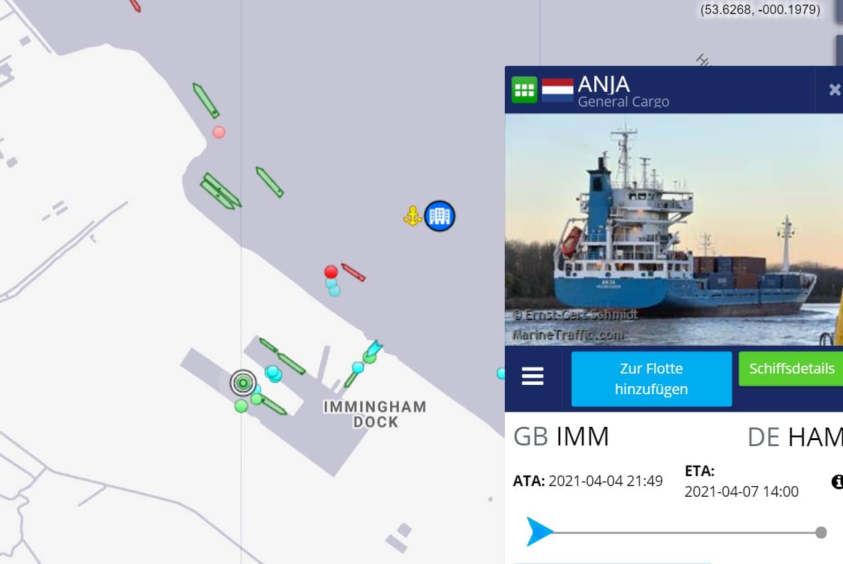Click the ANJA vessel name title
Viewport: 843px width, 564px height.
tap(604, 84)
